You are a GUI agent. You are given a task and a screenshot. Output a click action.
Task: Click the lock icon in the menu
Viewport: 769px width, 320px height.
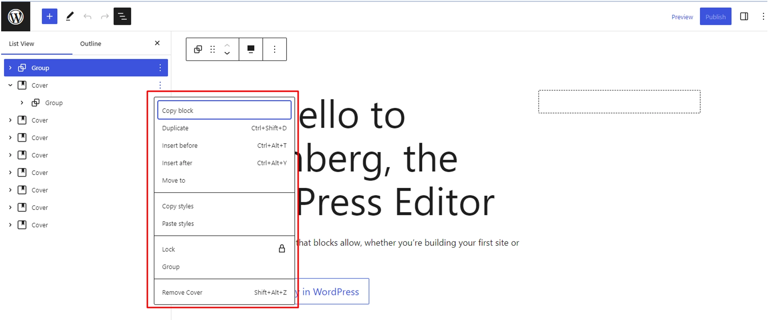click(x=281, y=249)
